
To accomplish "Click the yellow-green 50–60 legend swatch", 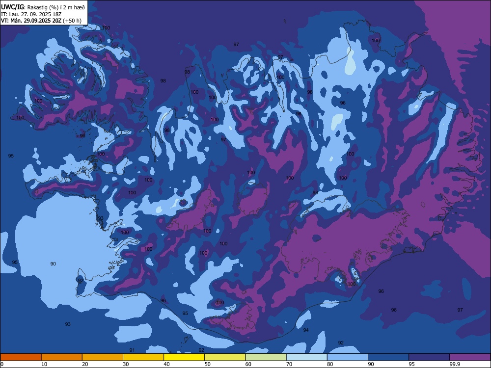I will click(x=225, y=357).
